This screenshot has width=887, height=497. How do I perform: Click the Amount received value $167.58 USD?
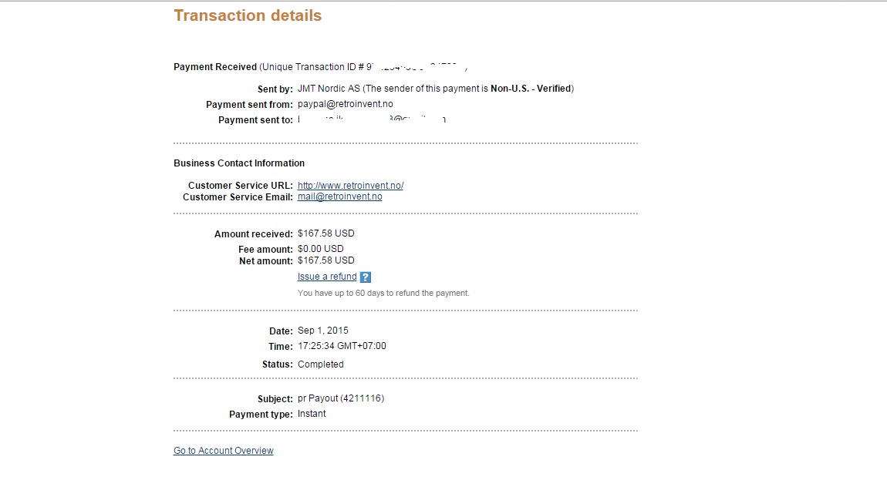(x=325, y=233)
